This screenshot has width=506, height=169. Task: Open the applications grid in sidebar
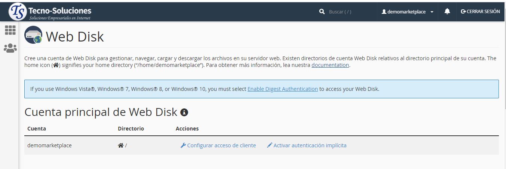[x=10, y=30]
